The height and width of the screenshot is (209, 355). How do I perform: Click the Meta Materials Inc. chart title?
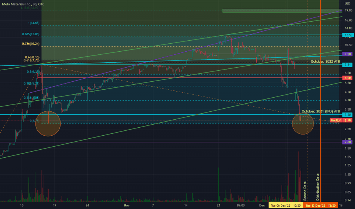[23, 4]
